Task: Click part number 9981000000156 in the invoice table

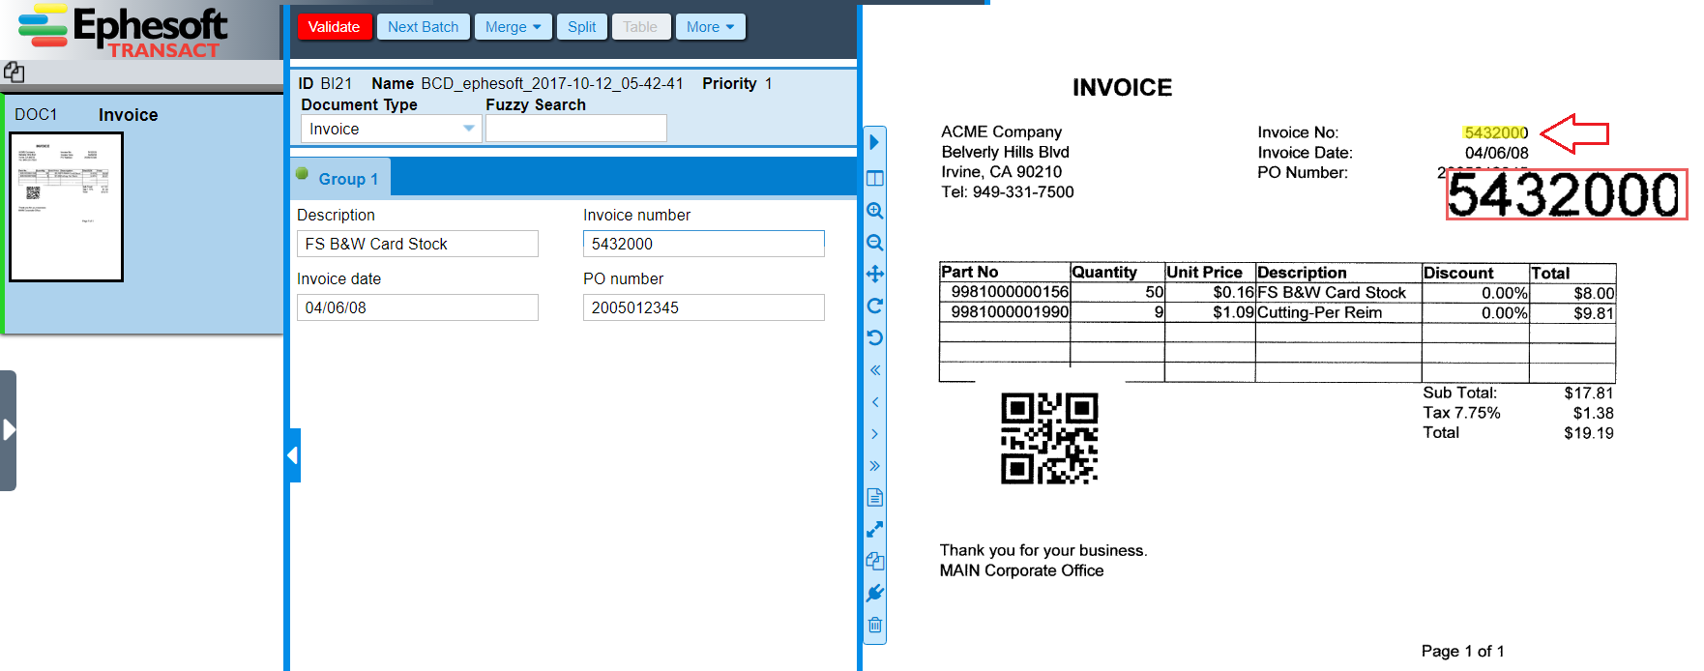Action: (1010, 292)
